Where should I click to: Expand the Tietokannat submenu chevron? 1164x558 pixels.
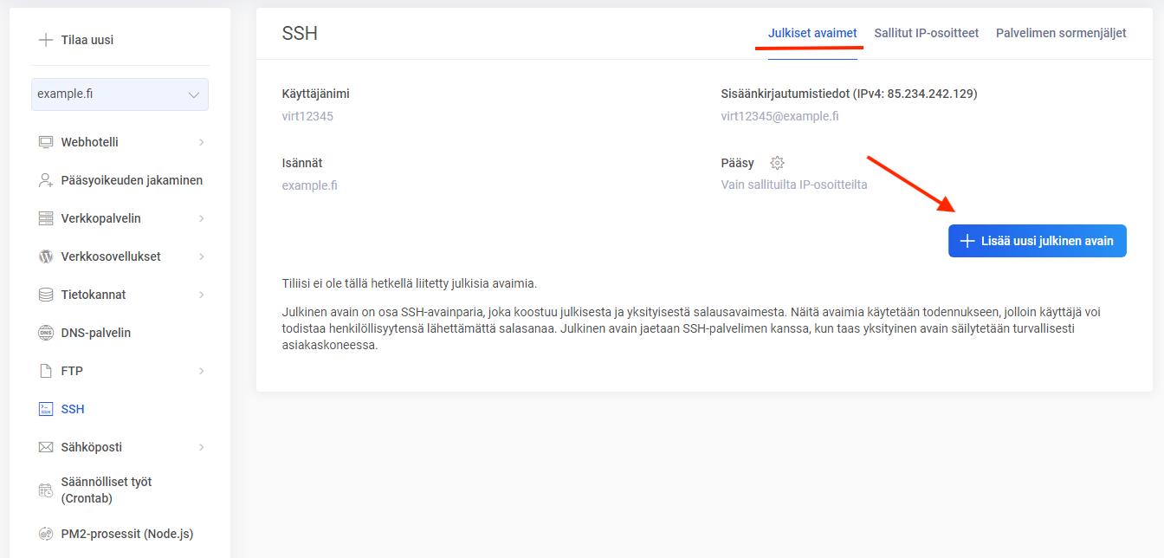pyautogui.click(x=201, y=295)
